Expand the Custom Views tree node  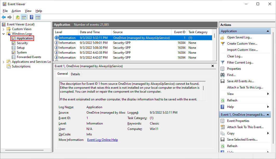[x=4, y=29]
